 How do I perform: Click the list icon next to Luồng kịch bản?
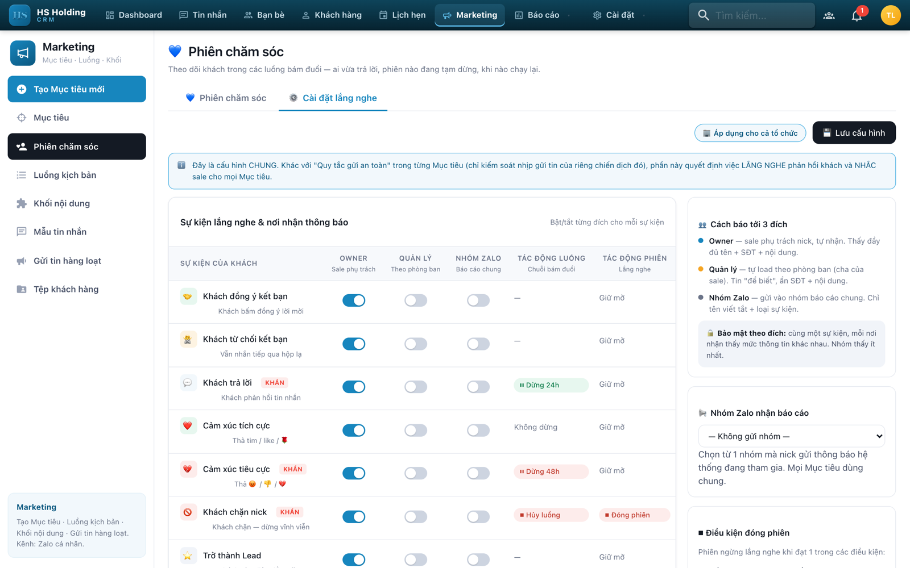(22, 175)
